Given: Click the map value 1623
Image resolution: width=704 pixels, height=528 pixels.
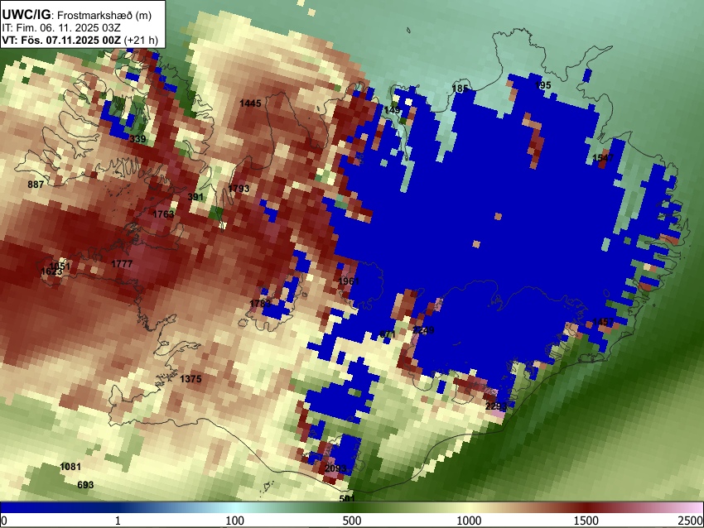Looking at the screenshot, I should [51, 271].
